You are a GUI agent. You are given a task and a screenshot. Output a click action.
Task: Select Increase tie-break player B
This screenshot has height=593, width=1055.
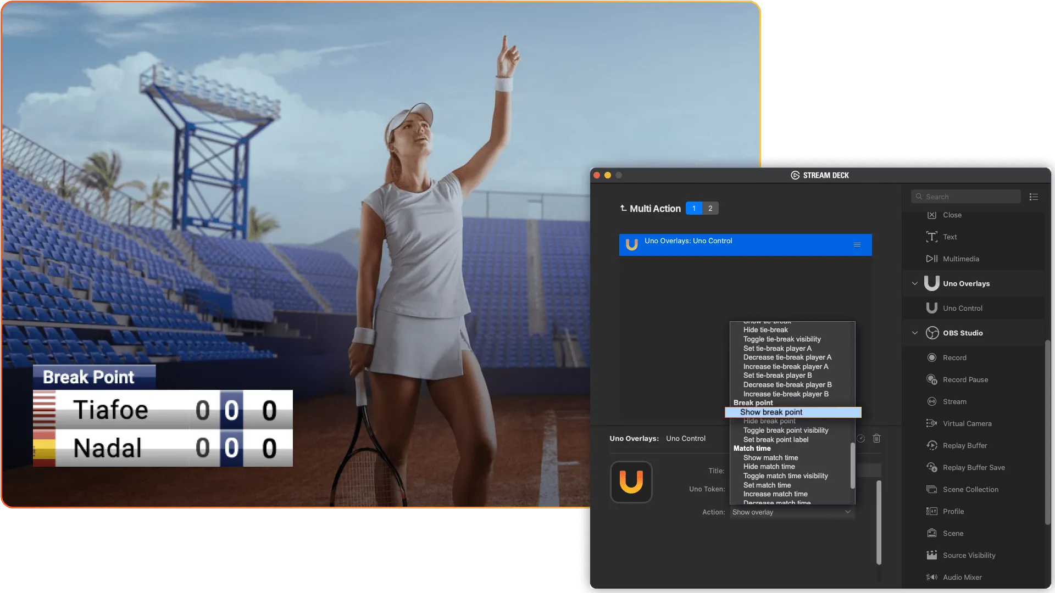click(786, 394)
